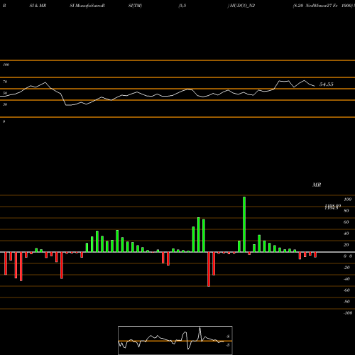Image resolution: width=355 pixels, height=355 pixels.
Task: Click the '(8.20 Ncd05mar27 Fv 1000)' description text
Action: (322, 6)
